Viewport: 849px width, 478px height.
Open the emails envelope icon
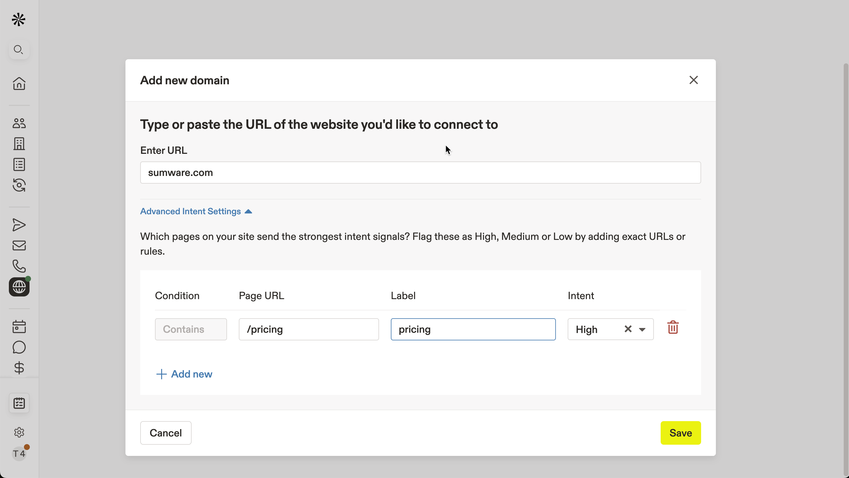tap(19, 245)
